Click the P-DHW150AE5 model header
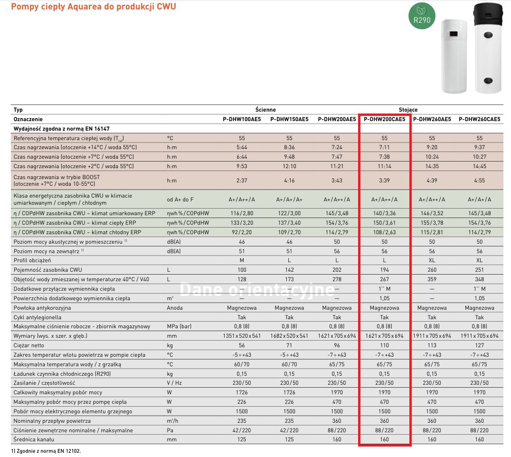This screenshot has height=457, width=511. 289,119
